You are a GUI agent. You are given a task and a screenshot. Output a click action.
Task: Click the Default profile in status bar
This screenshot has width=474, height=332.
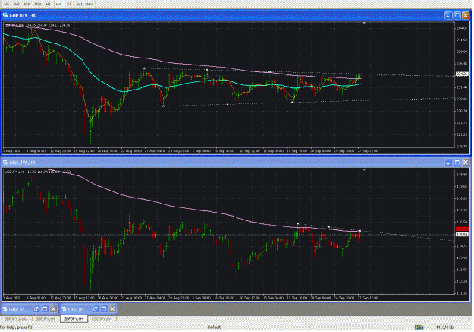214,327
